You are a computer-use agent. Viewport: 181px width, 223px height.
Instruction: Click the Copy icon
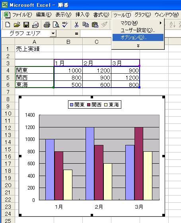pyautogui.click(x=86, y=25)
